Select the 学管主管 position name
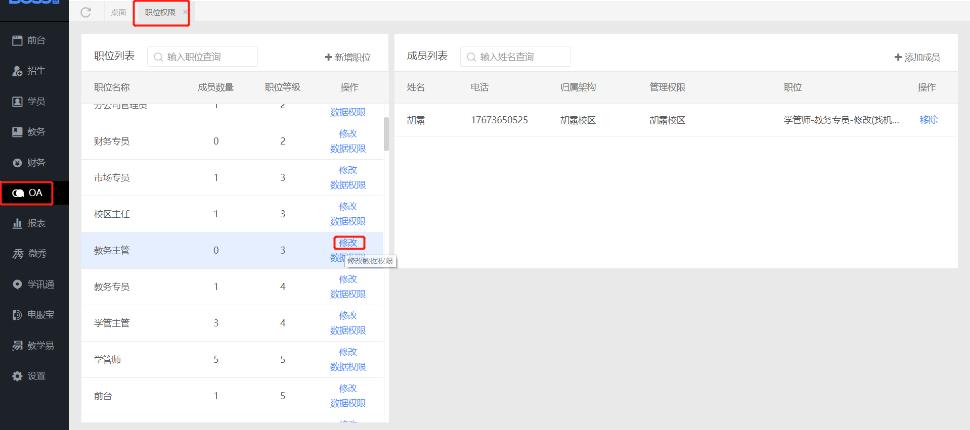This screenshot has height=430, width=970. (112, 323)
